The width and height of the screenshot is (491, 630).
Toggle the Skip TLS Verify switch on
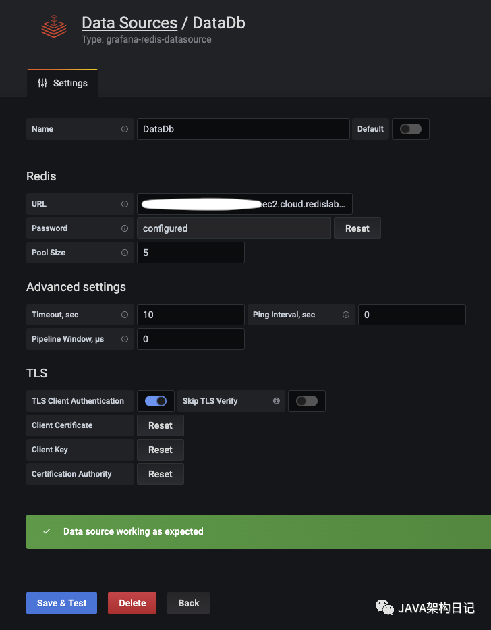[307, 401]
